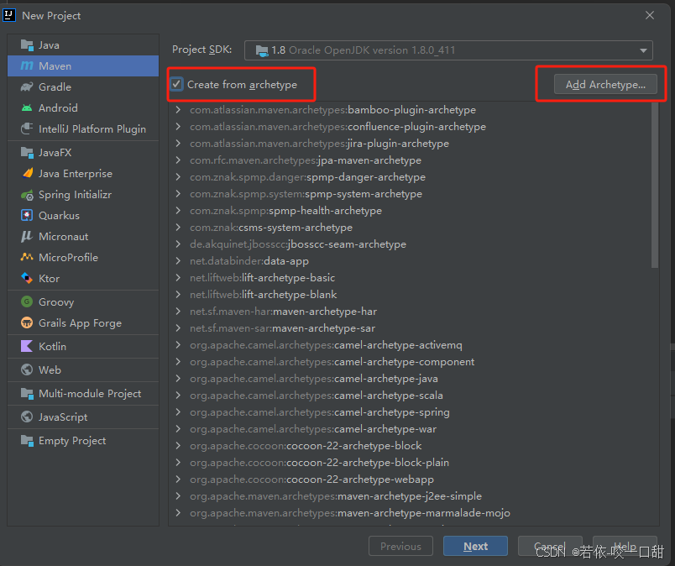
Task: Select the Gradle project type icon
Action: (x=27, y=87)
